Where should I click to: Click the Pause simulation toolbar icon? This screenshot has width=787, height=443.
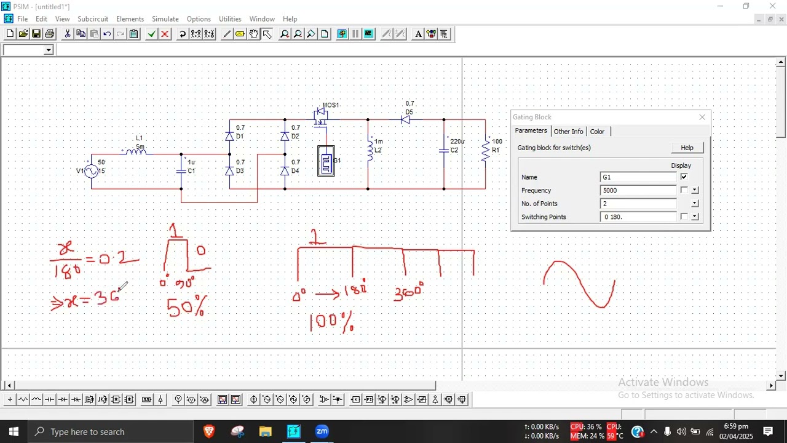tap(355, 34)
